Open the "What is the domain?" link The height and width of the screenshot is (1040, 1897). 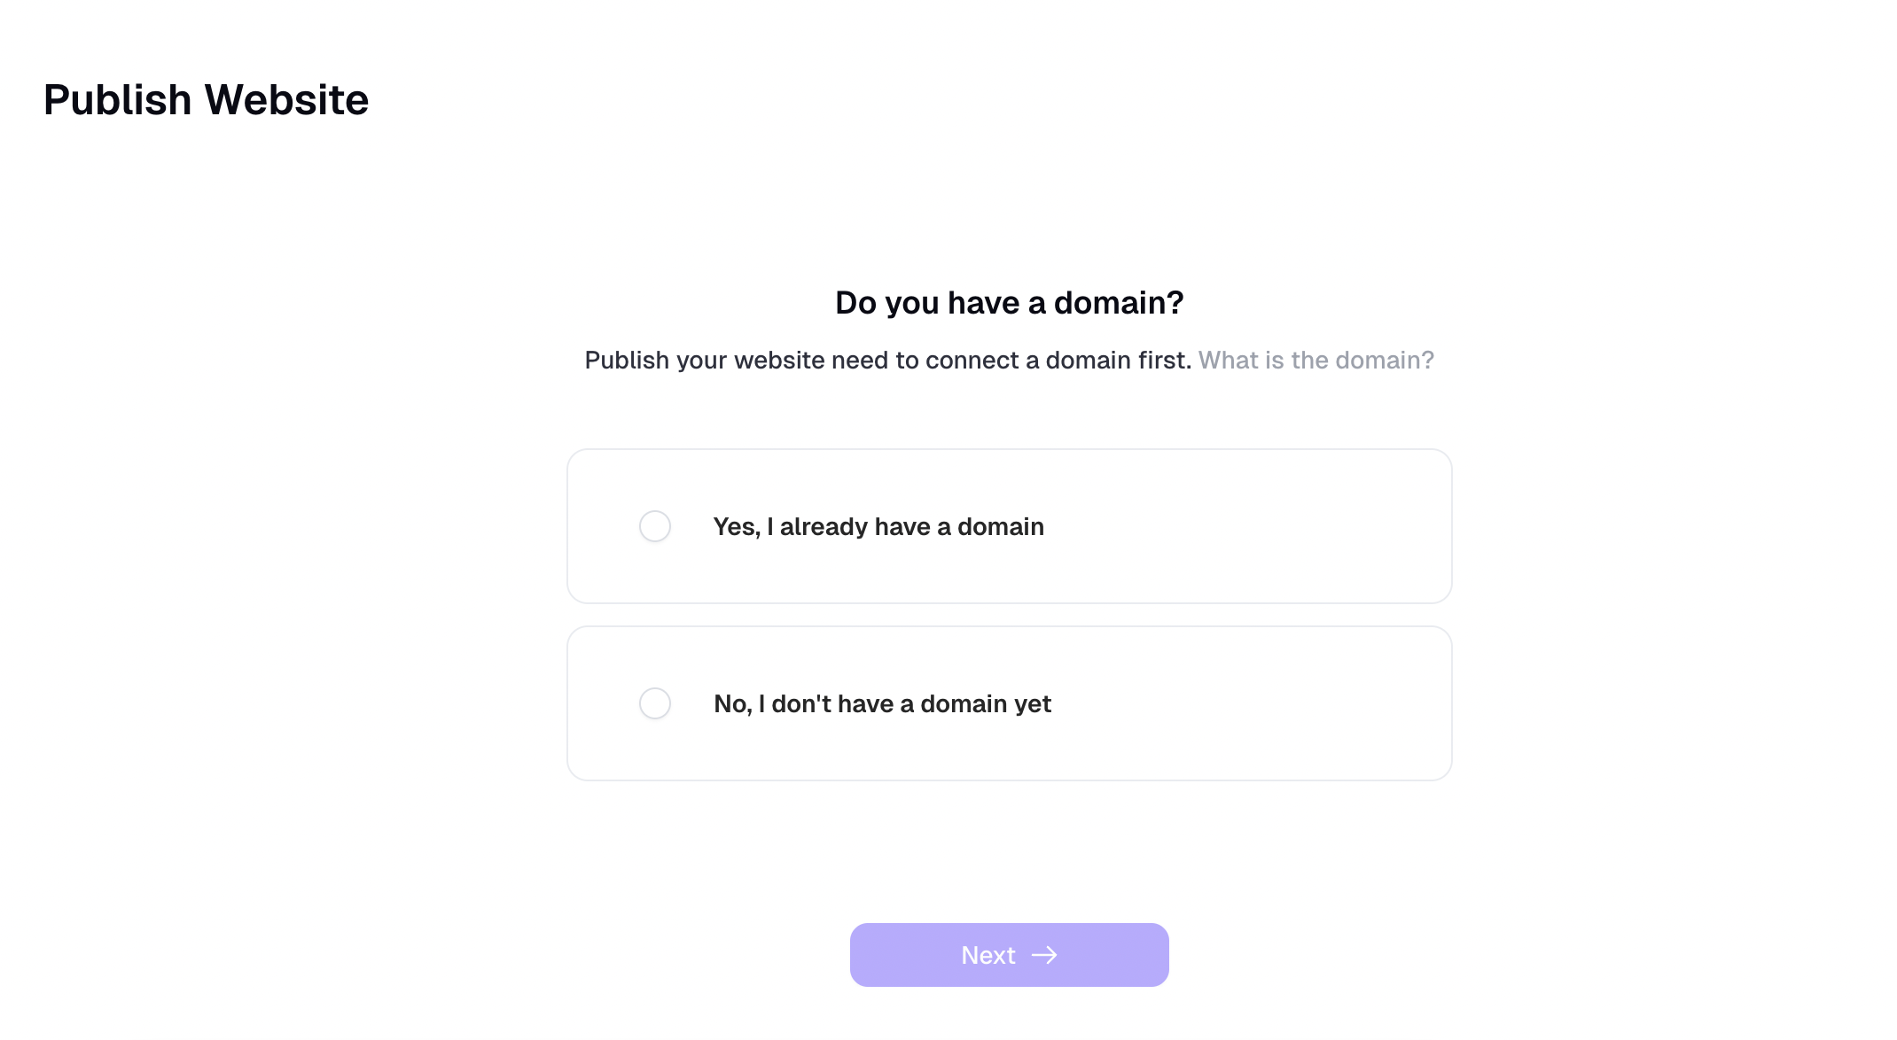coord(1315,361)
